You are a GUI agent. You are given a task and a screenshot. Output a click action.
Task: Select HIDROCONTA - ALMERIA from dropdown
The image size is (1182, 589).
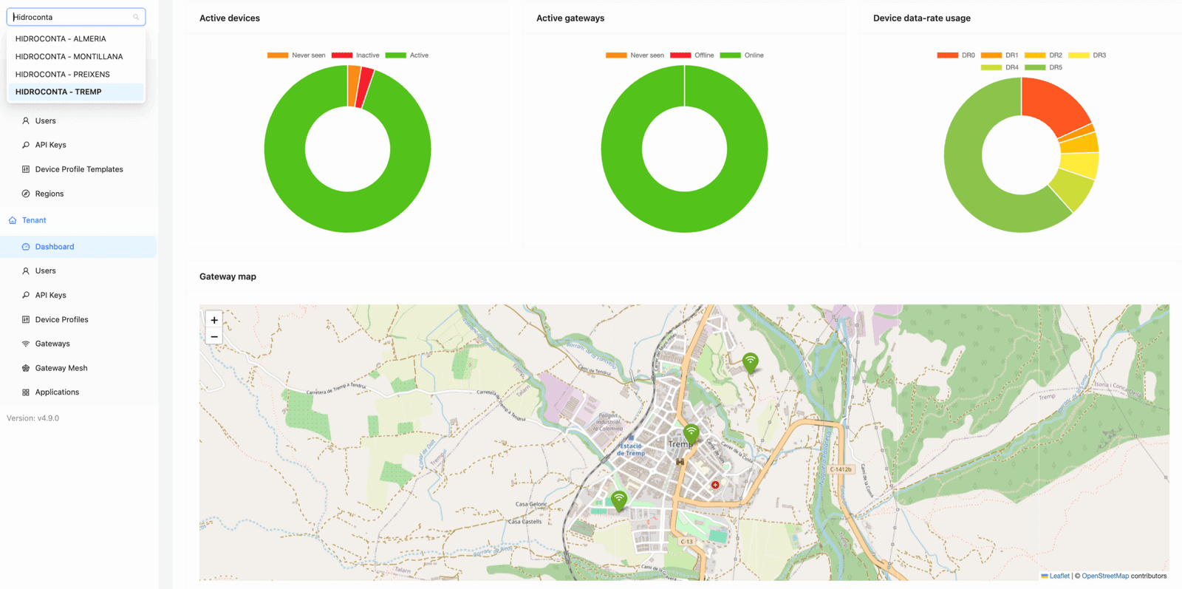61,38
